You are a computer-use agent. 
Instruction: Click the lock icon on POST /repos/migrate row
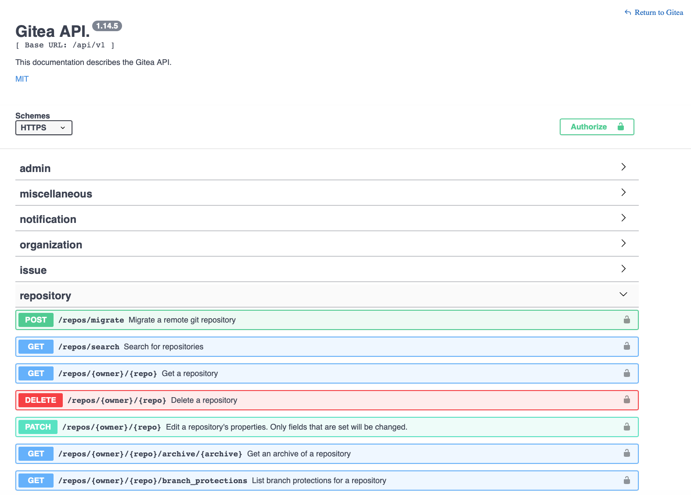627,319
